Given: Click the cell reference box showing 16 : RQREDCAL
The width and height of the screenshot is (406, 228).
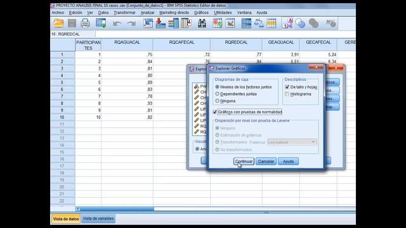Looking at the screenshot, I should point(72,34).
